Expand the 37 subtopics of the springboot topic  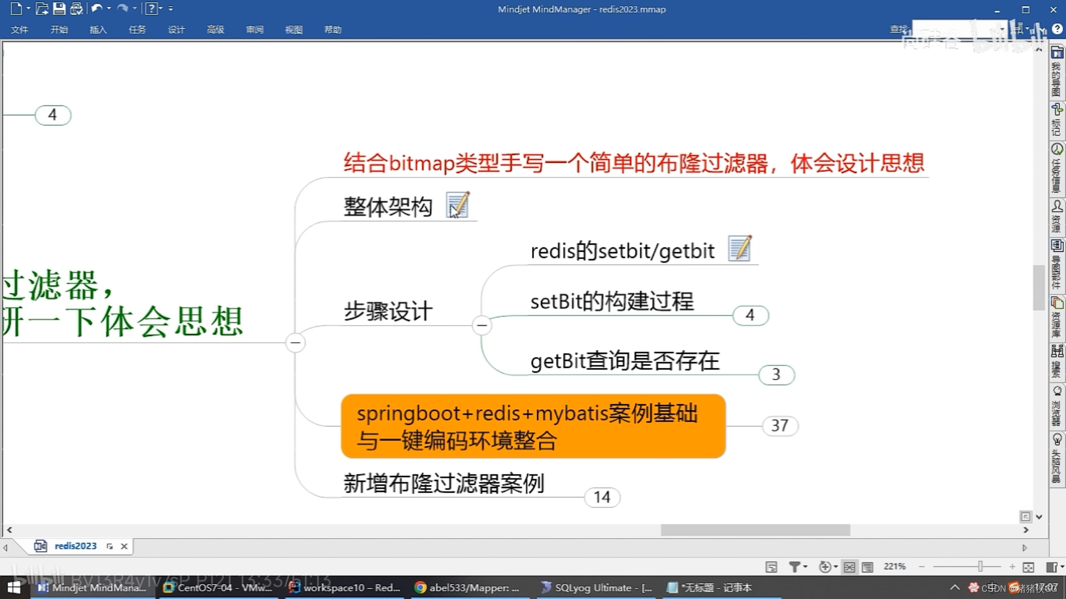pos(780,425)
